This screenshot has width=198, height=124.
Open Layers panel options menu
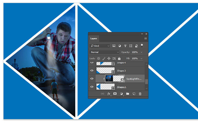click(x=146, y=38)
